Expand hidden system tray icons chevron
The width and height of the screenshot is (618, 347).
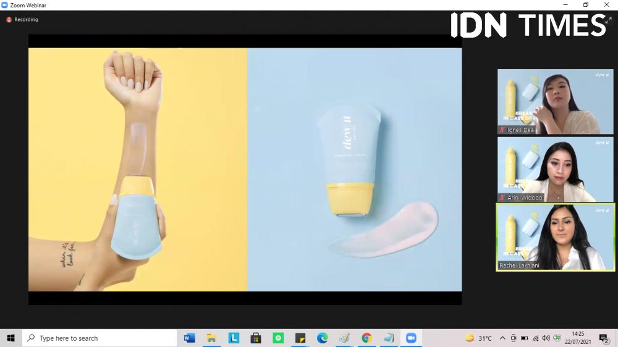502,338
